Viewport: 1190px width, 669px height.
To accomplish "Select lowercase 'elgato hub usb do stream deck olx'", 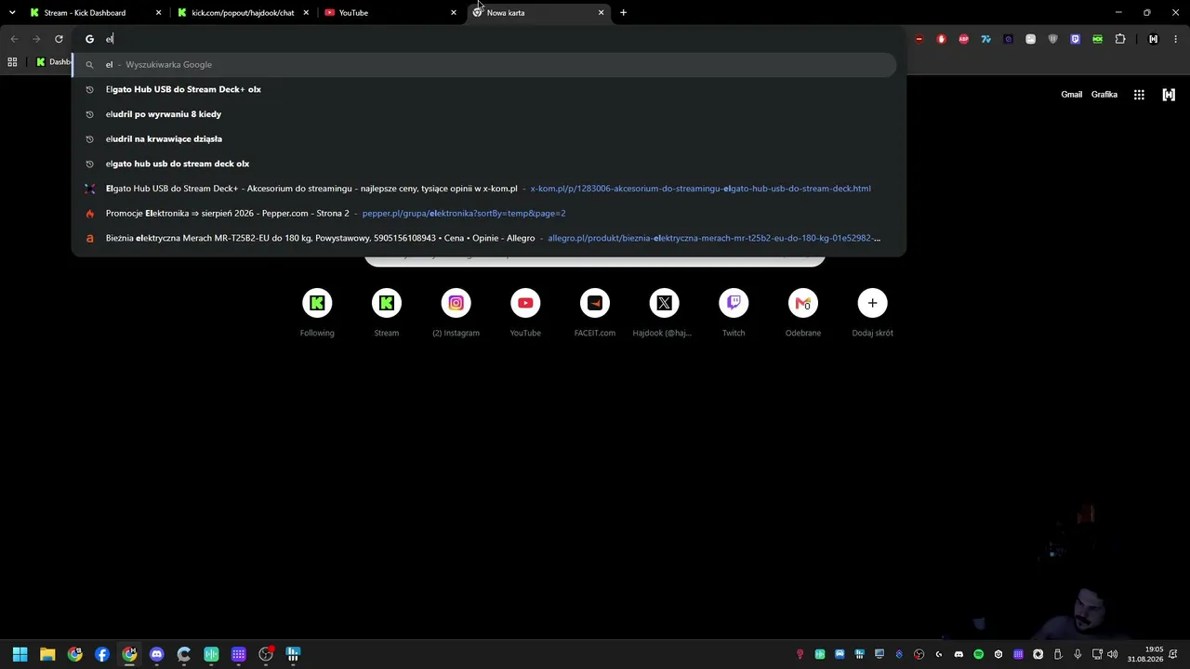I will click(x=484, y=164).
